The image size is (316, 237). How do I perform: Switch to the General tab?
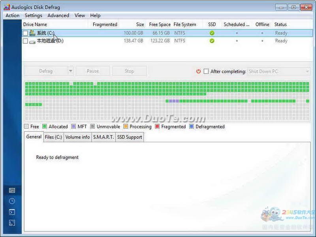pyautogui.click(x=34, y=137)
